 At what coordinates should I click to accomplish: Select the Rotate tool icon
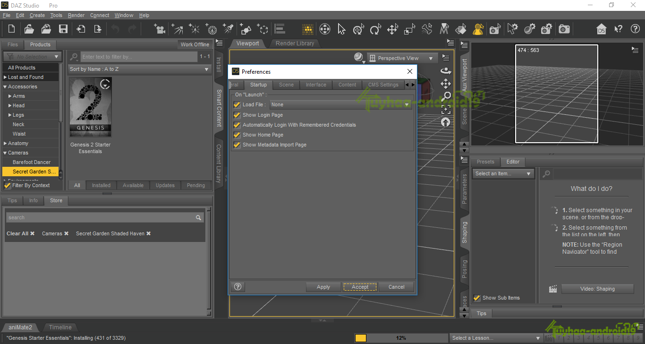(375, 29)
